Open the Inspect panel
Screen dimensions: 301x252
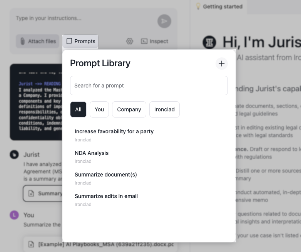click(x=154, y=41)
